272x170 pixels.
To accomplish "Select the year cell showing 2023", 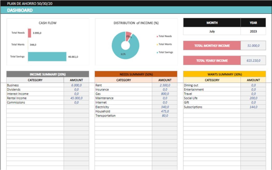I will (x=253, y=31).
